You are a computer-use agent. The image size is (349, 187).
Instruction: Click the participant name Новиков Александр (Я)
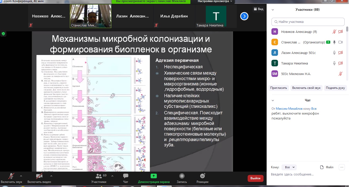click(x=299, y=32)
